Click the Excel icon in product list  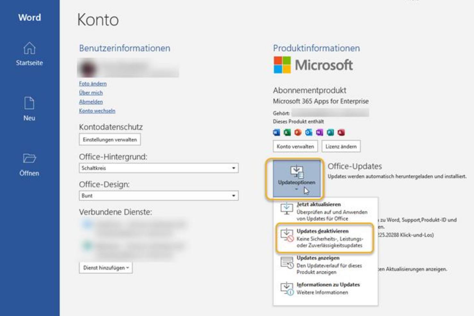[x=287, y=132]
